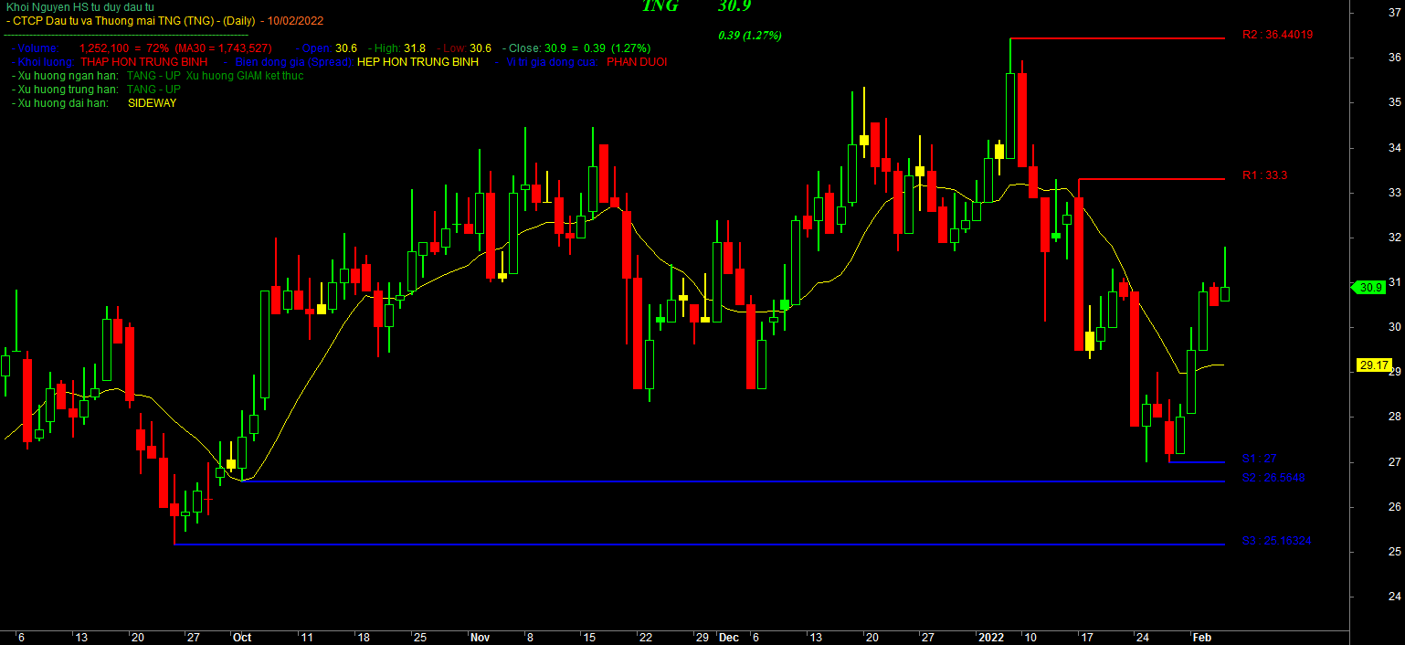
Task: Select the S3 : 25.16324 support label
Action: (x=1276, y=541)
